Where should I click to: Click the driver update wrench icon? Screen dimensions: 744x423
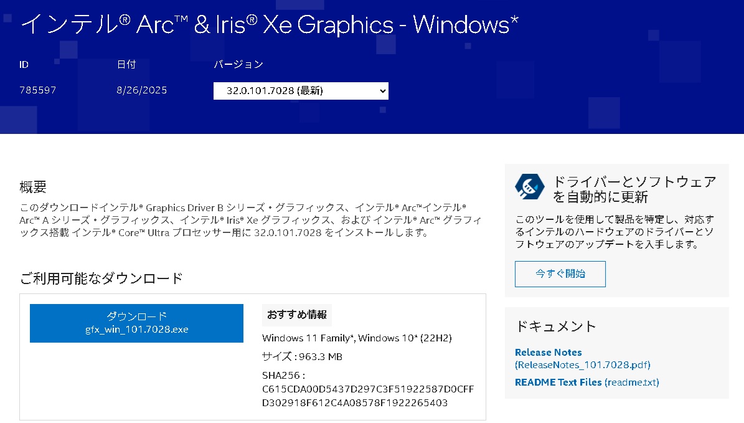tap(530, 186)
